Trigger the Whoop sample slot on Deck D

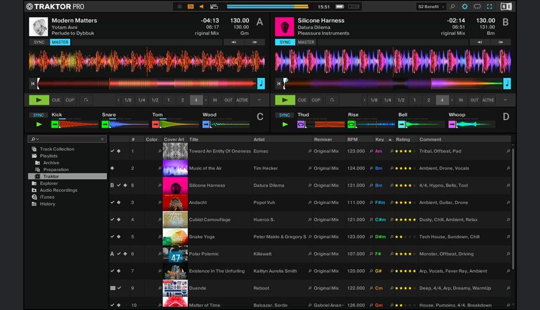point(453,124)
